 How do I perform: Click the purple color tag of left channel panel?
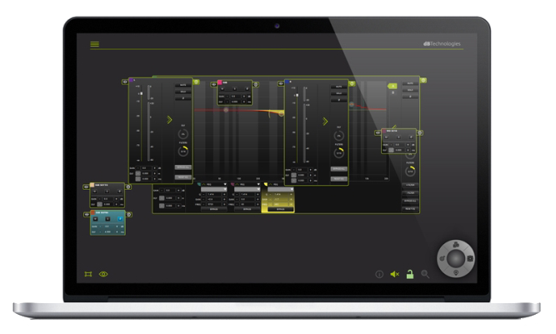(131, 81)
